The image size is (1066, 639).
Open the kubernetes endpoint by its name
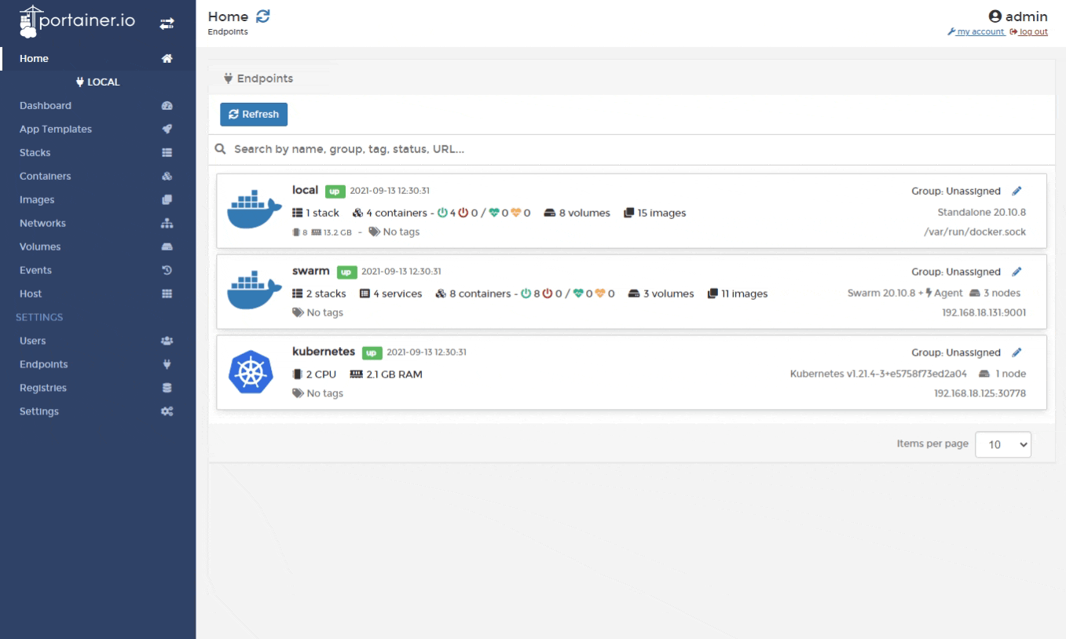point(324,352)
